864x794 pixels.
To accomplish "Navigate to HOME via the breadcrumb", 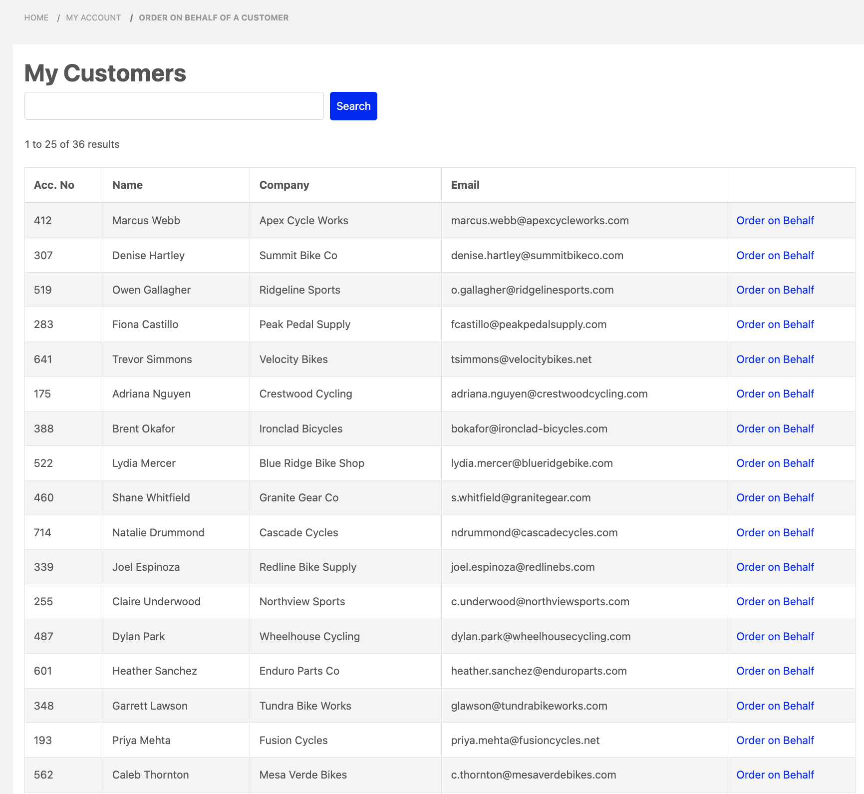I will pos(36,17).
